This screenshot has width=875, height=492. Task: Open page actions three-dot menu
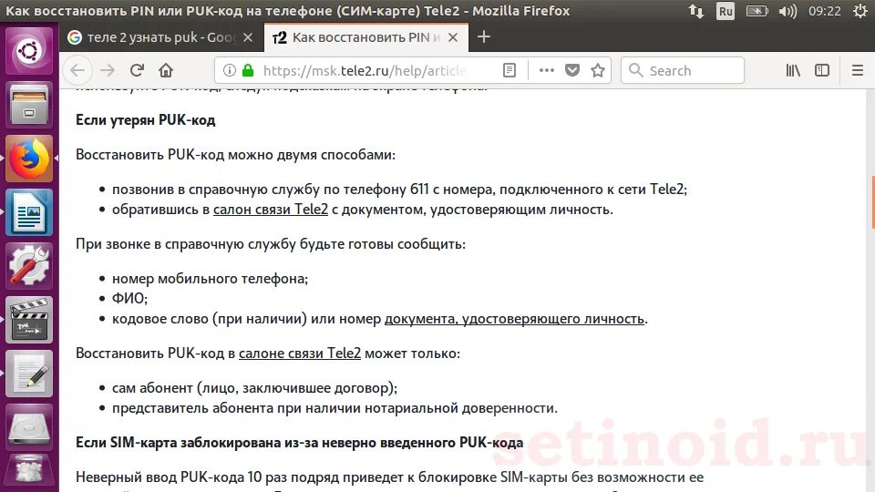547,70
